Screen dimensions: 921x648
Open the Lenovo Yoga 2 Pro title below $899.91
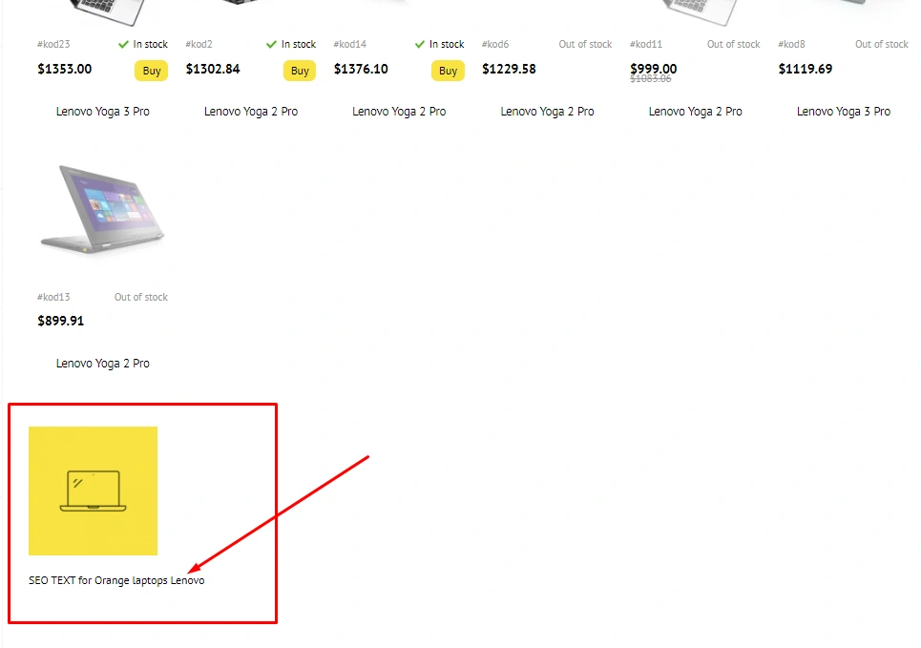[x=103, y=364]
